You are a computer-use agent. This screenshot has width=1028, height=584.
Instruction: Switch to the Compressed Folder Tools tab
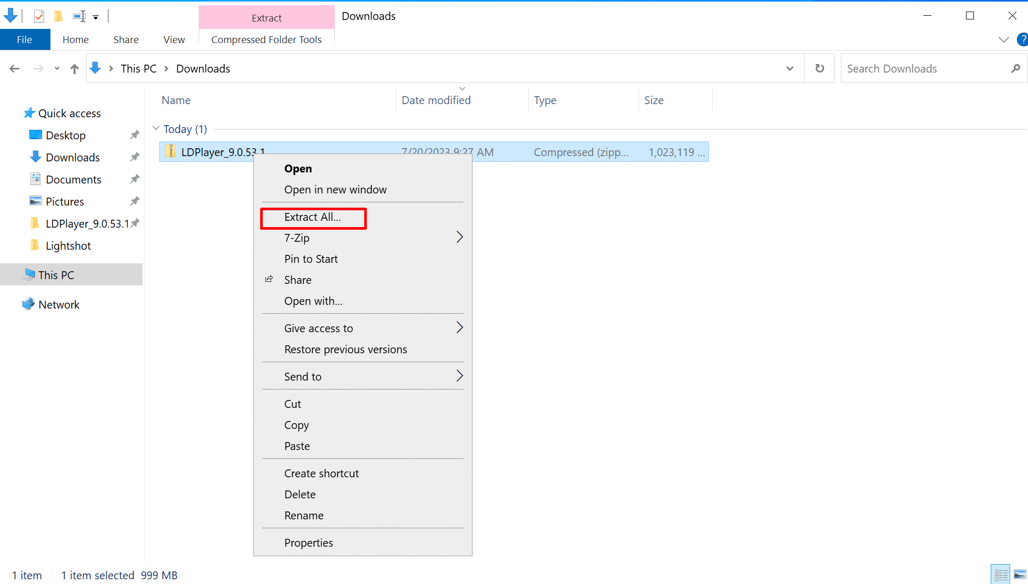(266, 39)
